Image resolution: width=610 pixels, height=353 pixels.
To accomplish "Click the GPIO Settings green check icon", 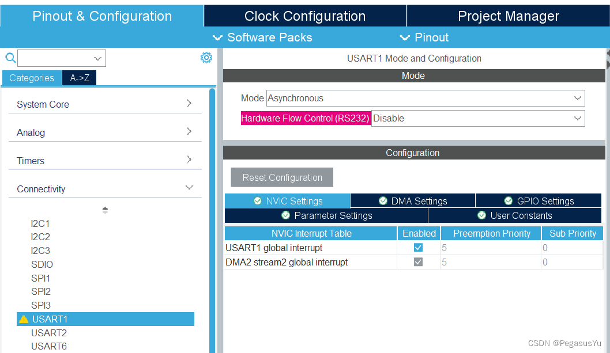I will 509,201.
